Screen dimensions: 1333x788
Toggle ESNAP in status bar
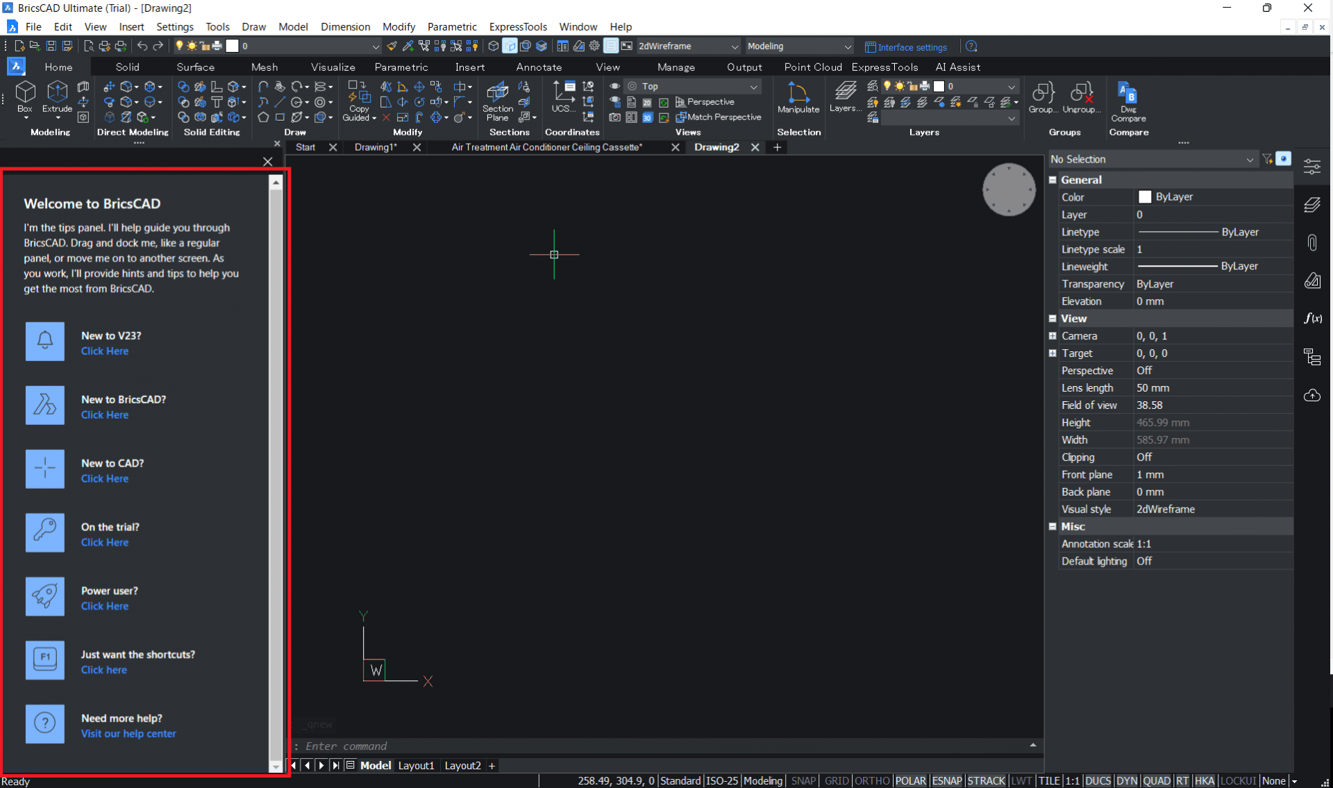point(947,780)
